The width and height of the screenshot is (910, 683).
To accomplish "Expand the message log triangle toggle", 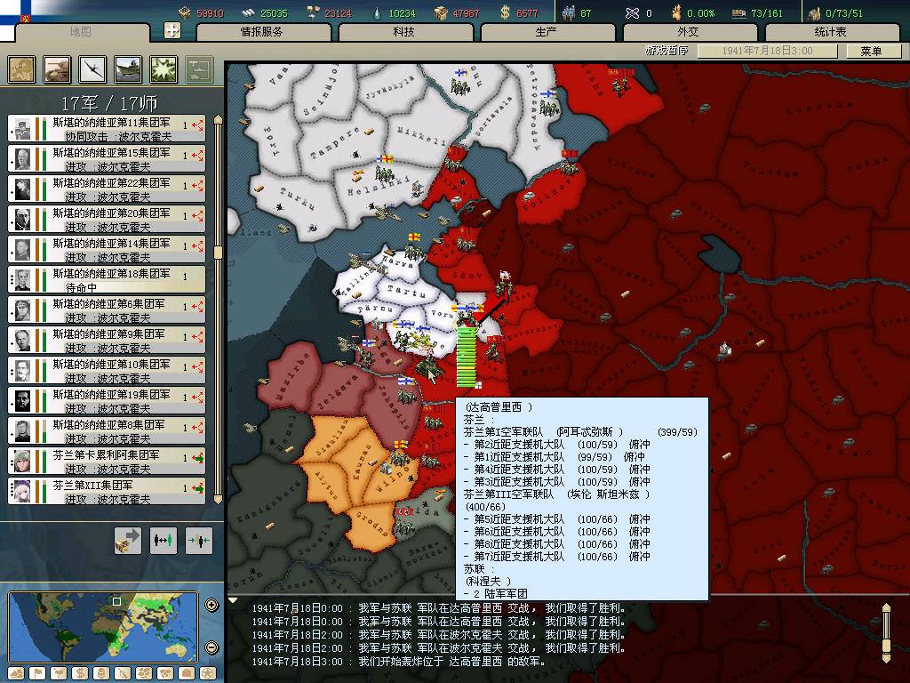I will pos(233,600).
